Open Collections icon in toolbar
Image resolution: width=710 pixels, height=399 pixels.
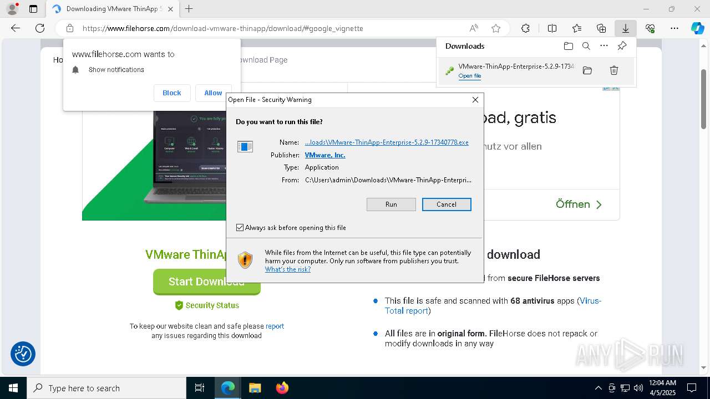coord(601,28)
